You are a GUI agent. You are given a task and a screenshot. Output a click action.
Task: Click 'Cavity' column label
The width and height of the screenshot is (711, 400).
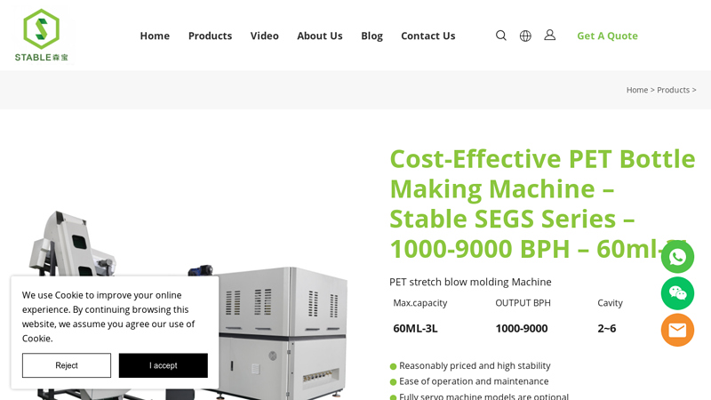click(x=610, y=303)
